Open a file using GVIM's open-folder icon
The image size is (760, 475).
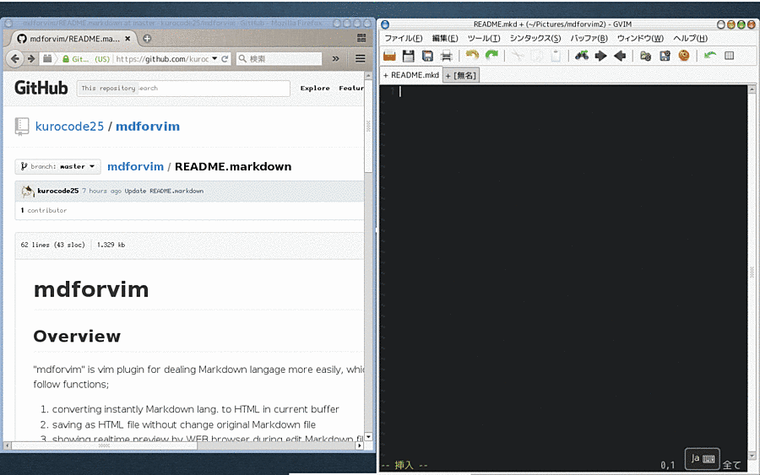[x=389, y=57]
